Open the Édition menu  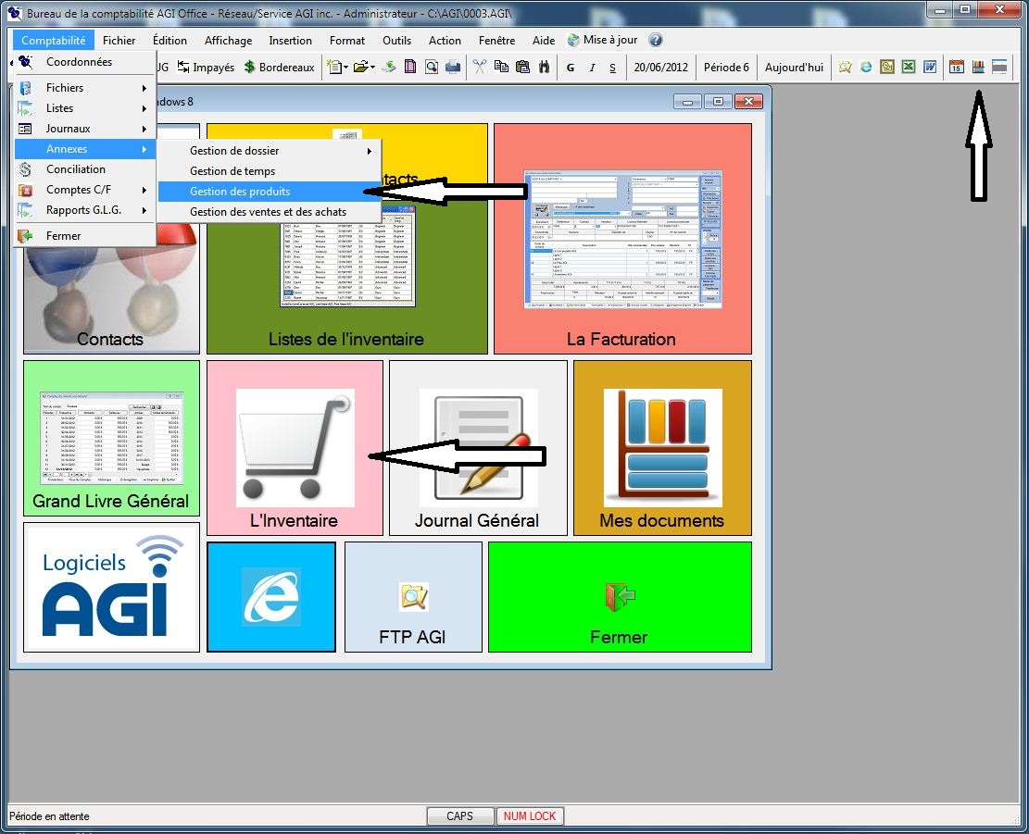point(170,41)
